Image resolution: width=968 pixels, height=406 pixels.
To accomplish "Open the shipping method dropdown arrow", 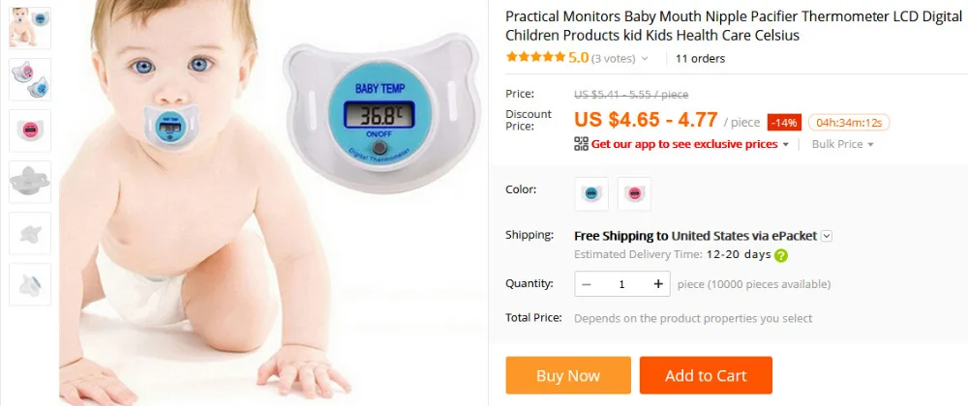I will [827, 236].
